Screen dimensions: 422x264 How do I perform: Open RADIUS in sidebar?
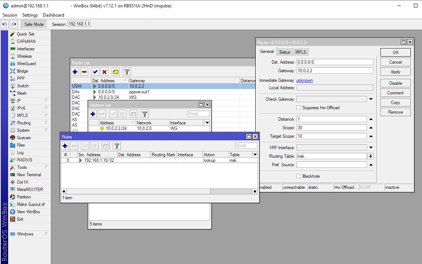click(24, 160)
